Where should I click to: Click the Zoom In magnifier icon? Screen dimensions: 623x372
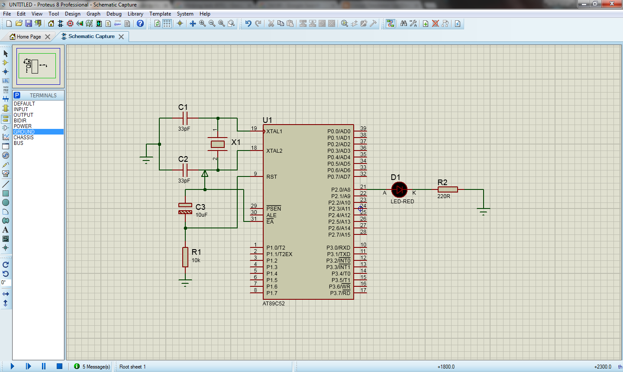pyautogui.click(x=203, y=23)
